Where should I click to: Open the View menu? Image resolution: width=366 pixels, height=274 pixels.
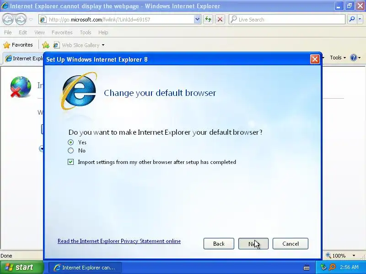coord(39,32)
